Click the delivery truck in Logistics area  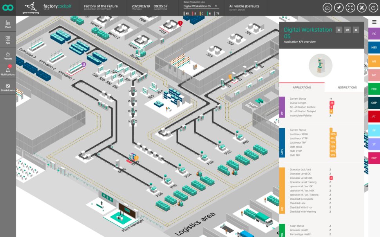265,219
